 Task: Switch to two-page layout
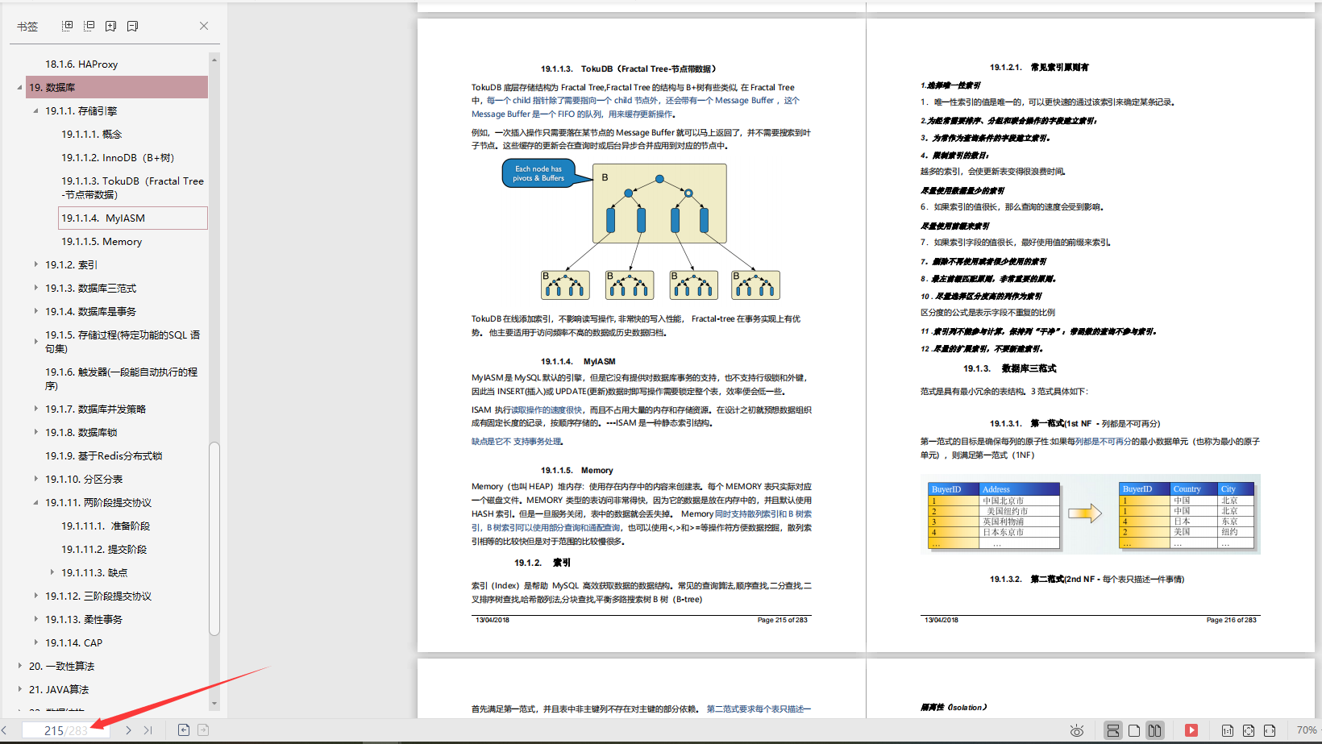(1155, 730)
